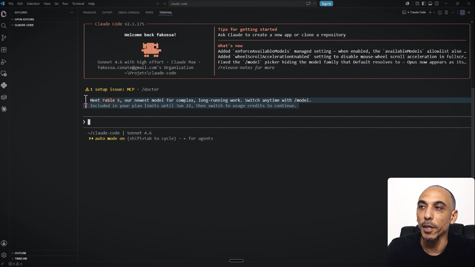
Task: Switch to the PORTS tab
Action: click(149, 13)
